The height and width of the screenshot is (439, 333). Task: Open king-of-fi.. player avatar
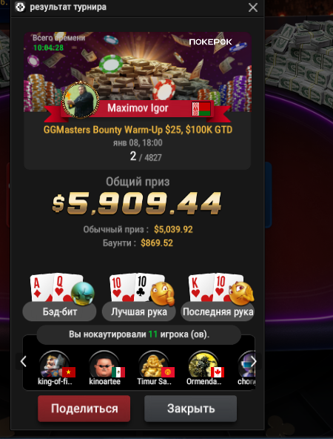[x=55, y=365]
